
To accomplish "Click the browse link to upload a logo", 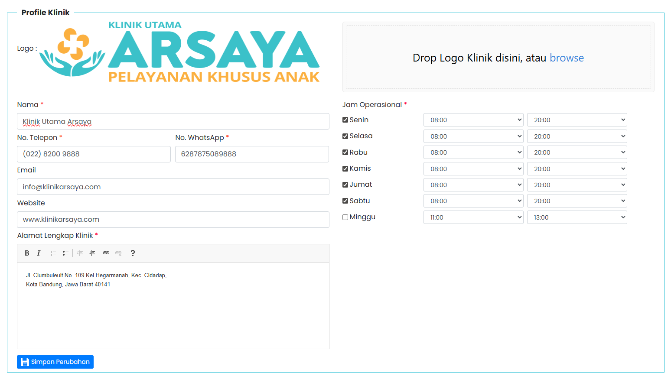I will coord(567,58).
